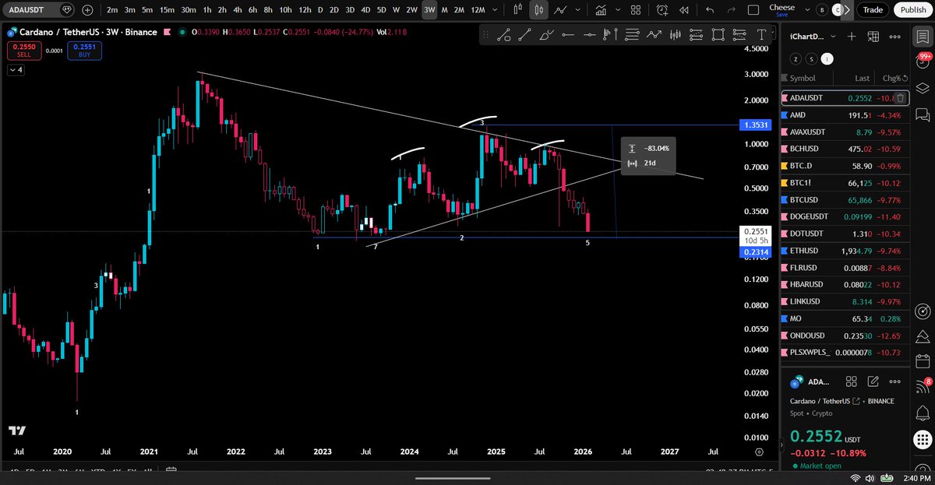Select the trend line with info tool
This screenshot has height=485, width=935.
tap(504, 34)
